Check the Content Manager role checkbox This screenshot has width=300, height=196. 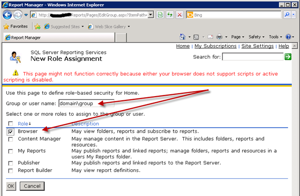[x=10, y=139]
